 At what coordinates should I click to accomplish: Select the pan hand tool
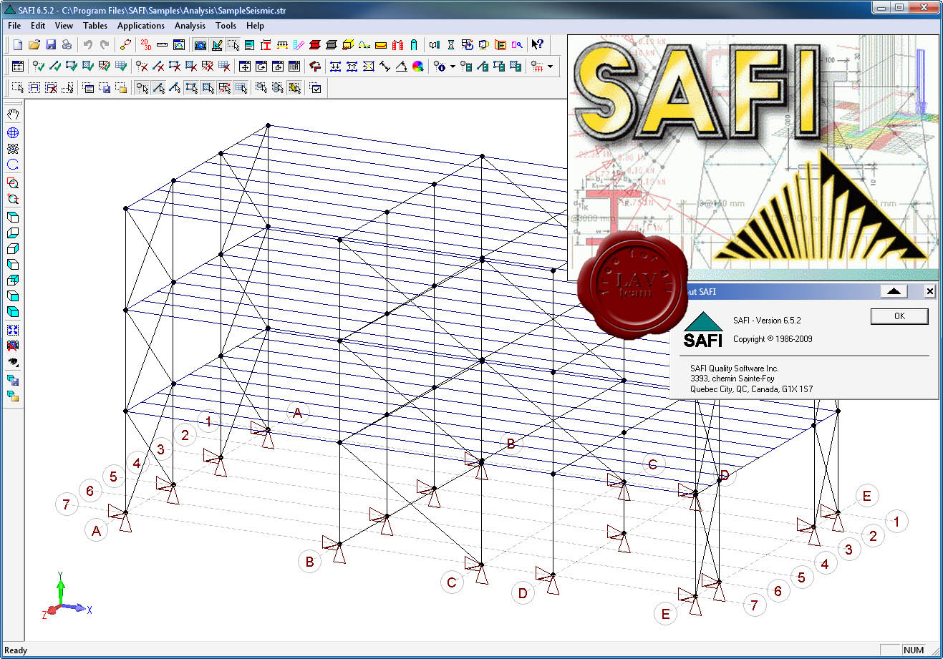[x=12, y=114]
